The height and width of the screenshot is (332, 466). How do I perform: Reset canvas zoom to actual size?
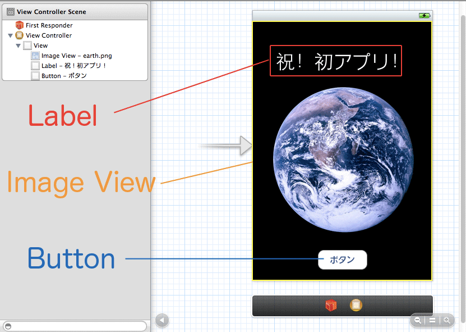click(x=432, y=320)
